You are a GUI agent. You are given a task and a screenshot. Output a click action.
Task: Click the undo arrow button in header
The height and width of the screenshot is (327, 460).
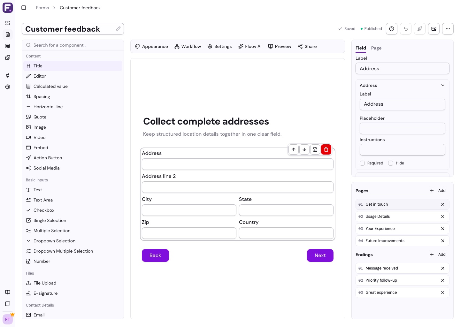(x=406, y=29)
